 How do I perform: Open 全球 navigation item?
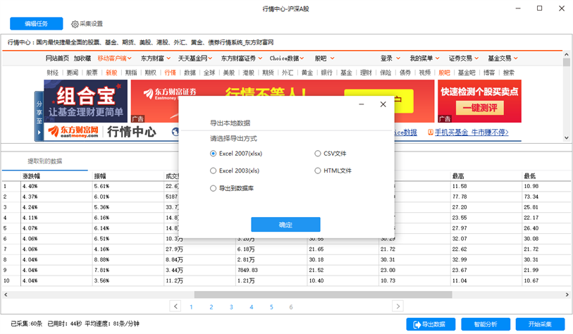point(209,73)
